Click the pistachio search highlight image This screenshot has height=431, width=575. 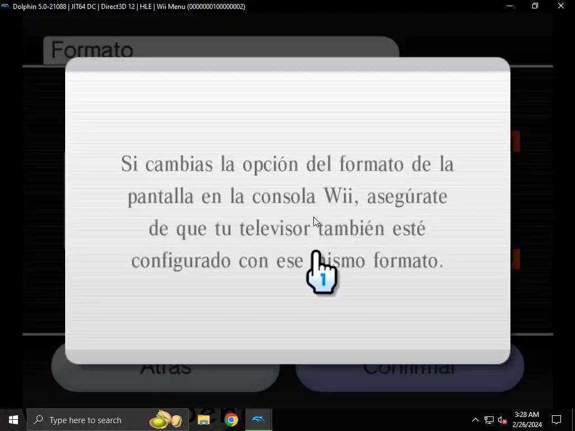[x=166, y=420]
